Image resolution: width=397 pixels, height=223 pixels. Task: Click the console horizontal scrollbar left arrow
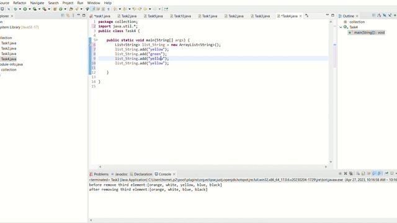[91, 221]
